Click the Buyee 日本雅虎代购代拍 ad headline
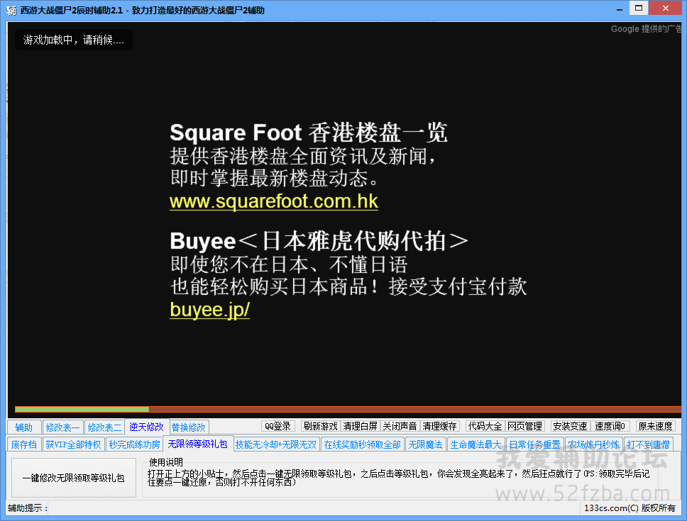 pos(319,241)
